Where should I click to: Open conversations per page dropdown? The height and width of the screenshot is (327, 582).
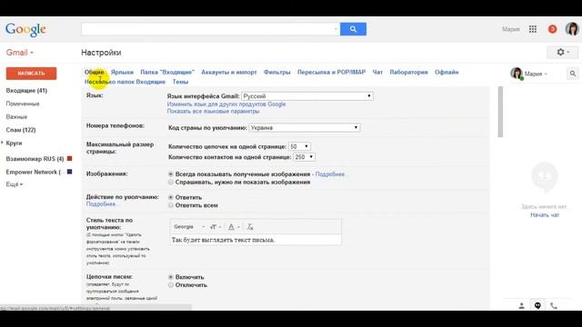(299, 146)
